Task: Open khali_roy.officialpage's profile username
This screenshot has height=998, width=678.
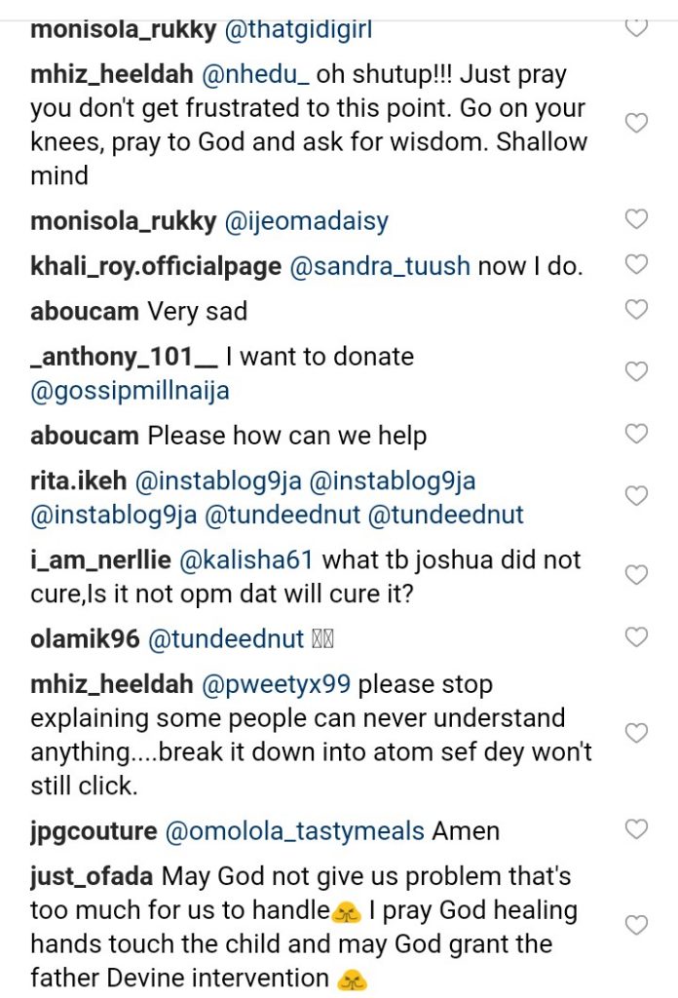Action: [156, 266]
